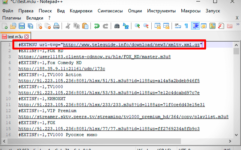
Task: Save all files with the Save All icon
Action: (30, 26)
